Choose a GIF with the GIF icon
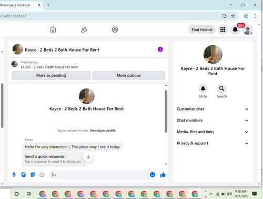Viewport: 263px width, 199px height. click(x=42, y=175)
